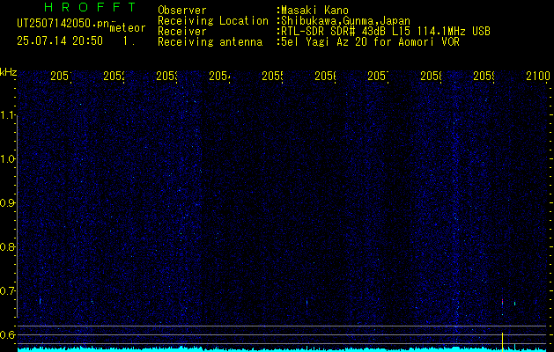
Task: Click the 2100 time marker
Action: click(x=538, y=76)
